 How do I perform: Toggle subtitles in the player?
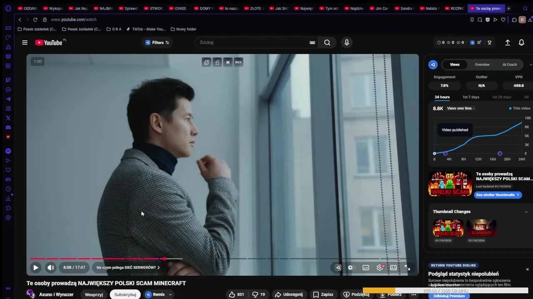click(x=366, y=268)
